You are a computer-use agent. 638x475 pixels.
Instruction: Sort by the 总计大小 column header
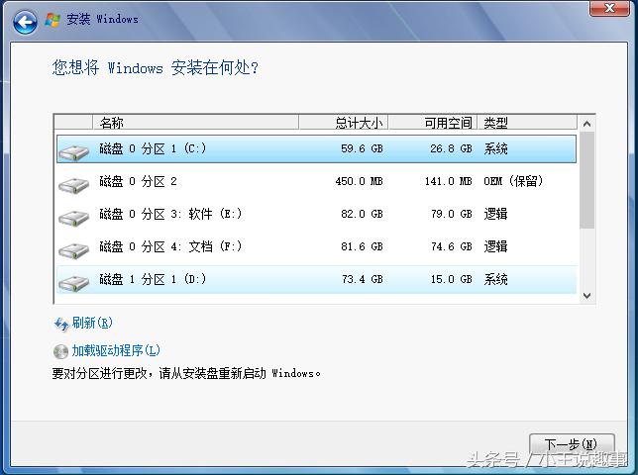pyautogui.click(x=344, y=123)
